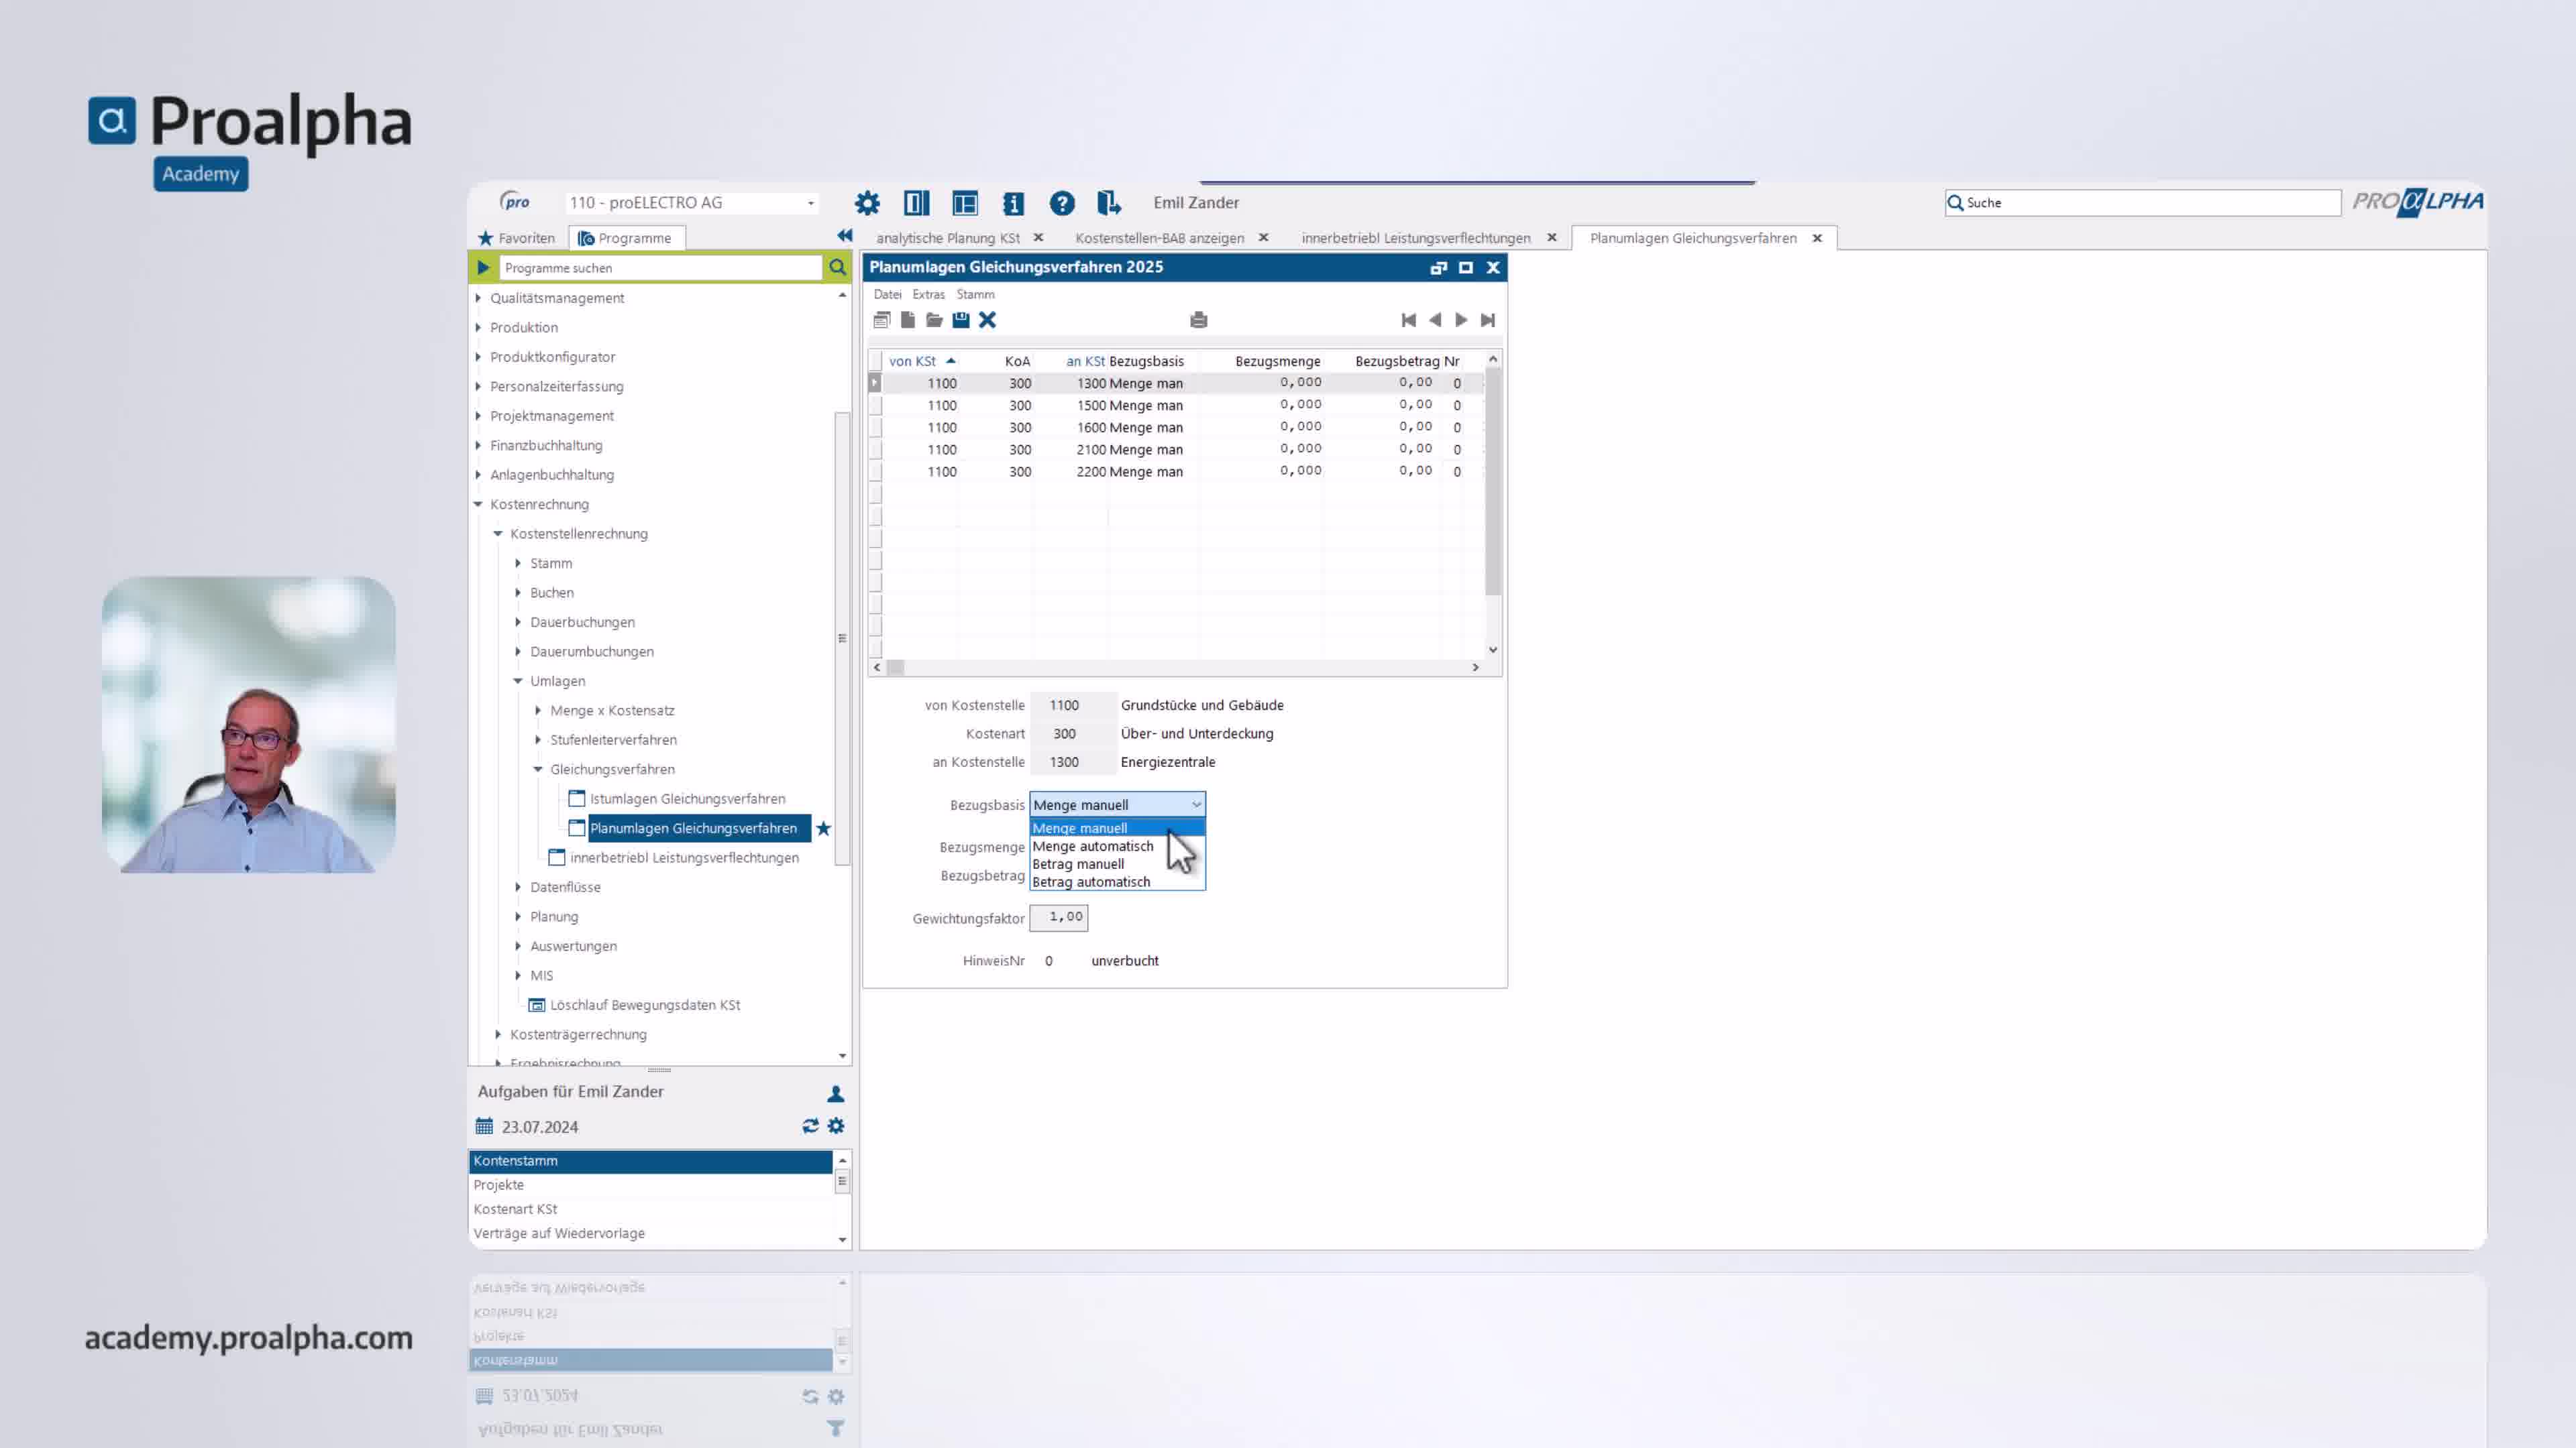Open the info icon in top toolbar

coord(1013,203)
